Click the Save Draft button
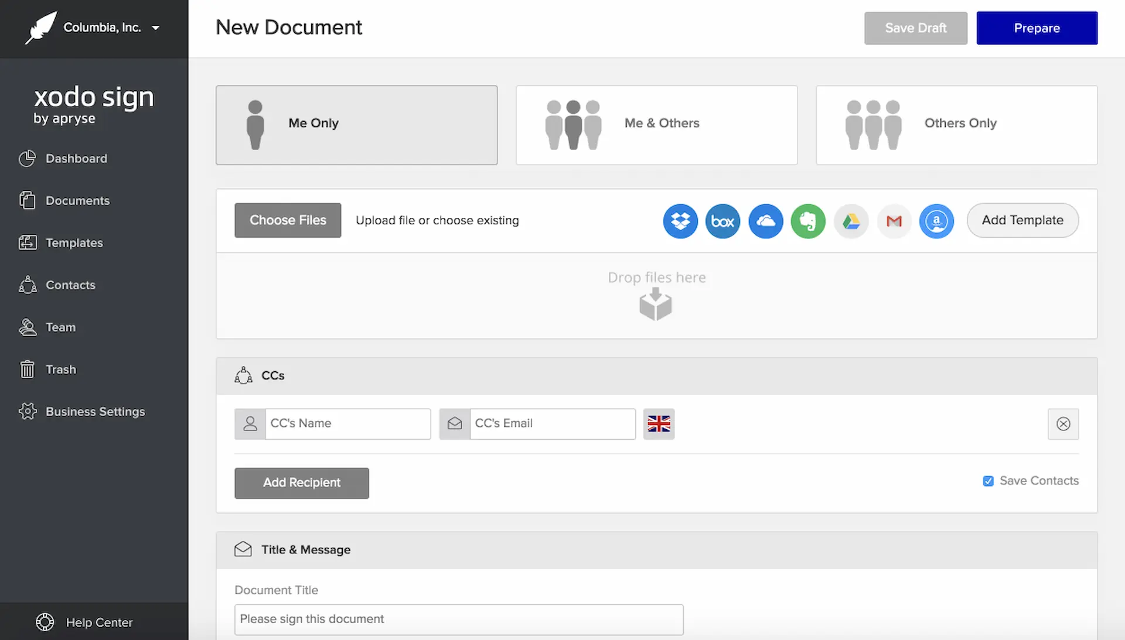The height and width of the screenshot is (640, 1125). coord(915,28)
